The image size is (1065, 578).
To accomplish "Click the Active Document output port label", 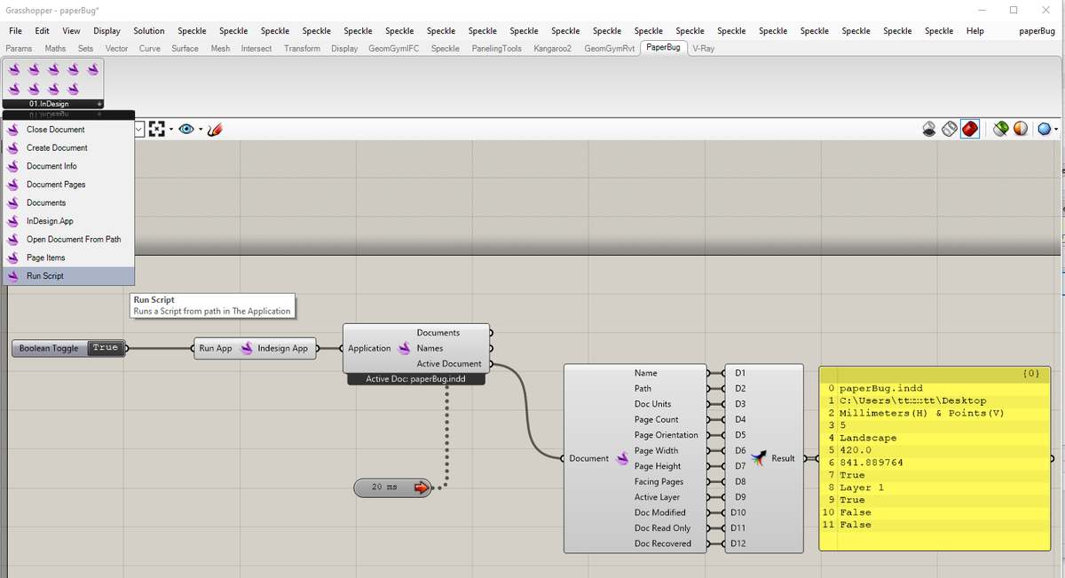I will pyautogui.click(x=449, y=364).
